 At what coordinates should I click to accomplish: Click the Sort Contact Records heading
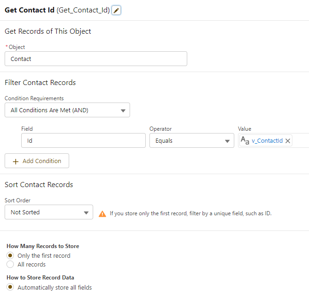click(x=39, y=185)
